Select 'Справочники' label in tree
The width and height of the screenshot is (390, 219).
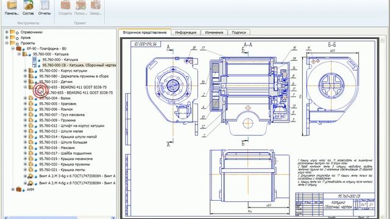click(32, 32)
